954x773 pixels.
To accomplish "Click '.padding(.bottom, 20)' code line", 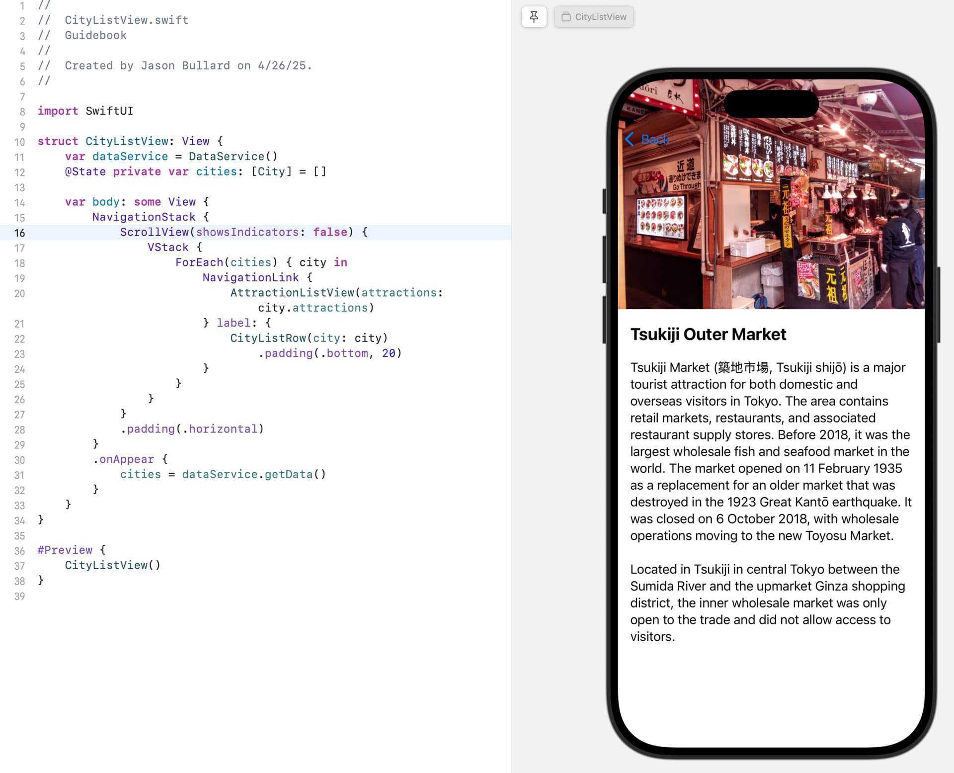I will [x=329, y=353].
